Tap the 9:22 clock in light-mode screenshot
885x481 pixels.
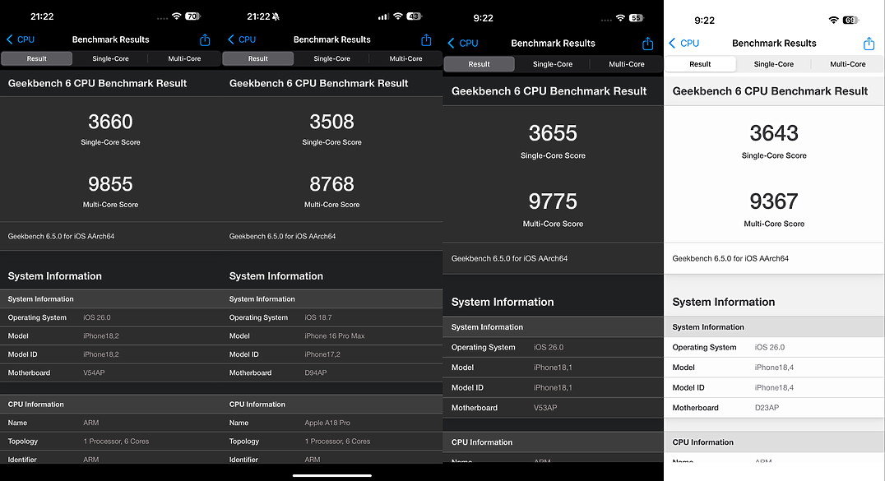[x=704, y=21]
